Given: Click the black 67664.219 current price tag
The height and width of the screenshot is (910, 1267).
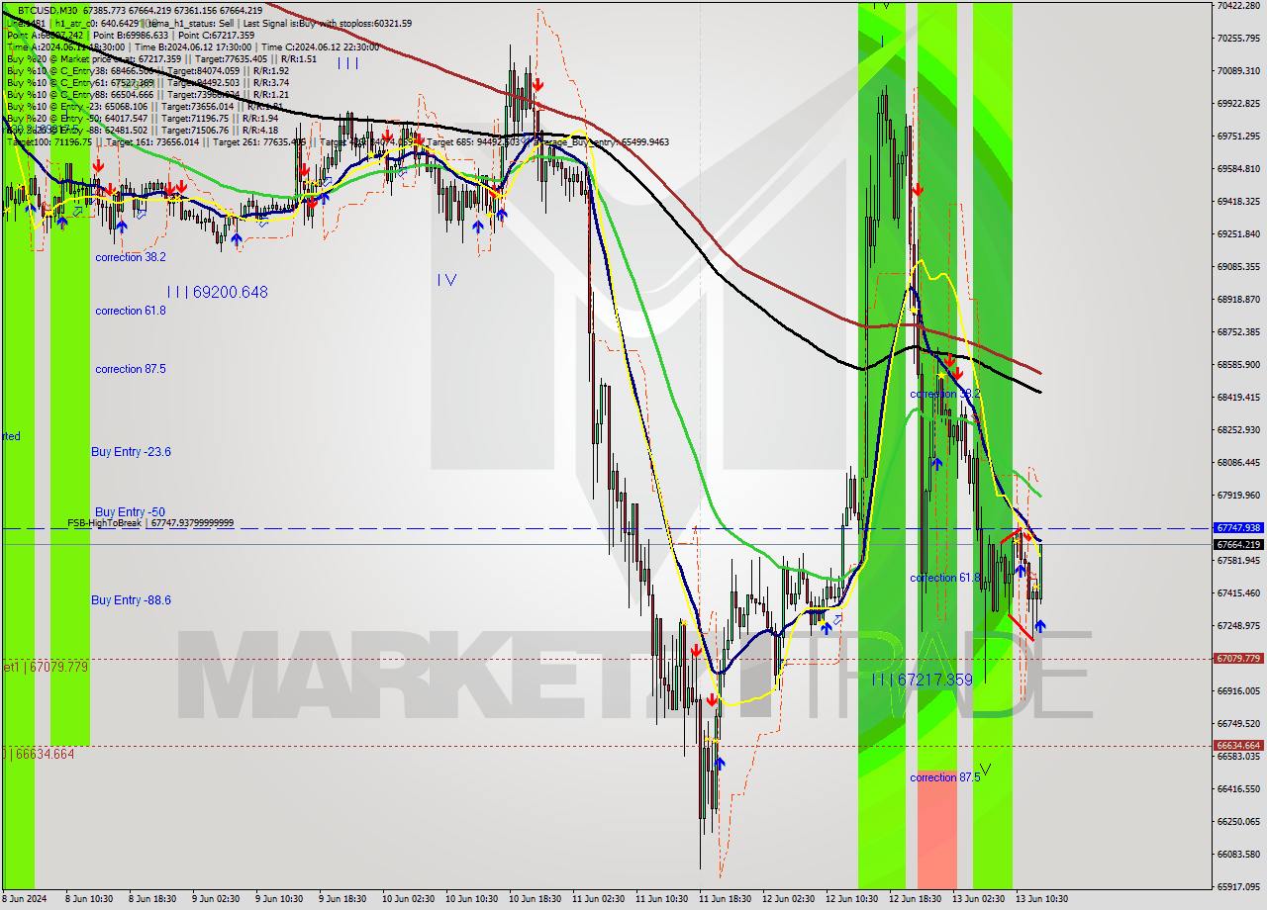Looking at the screenshot, I should 1238,544.
